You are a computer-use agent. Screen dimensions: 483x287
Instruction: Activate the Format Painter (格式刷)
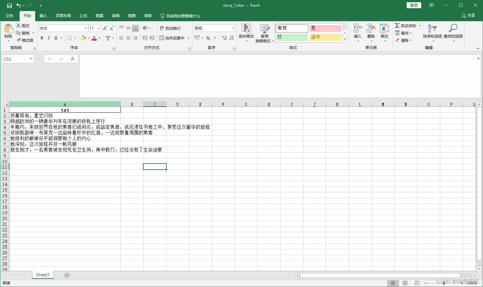click(25, 40)
